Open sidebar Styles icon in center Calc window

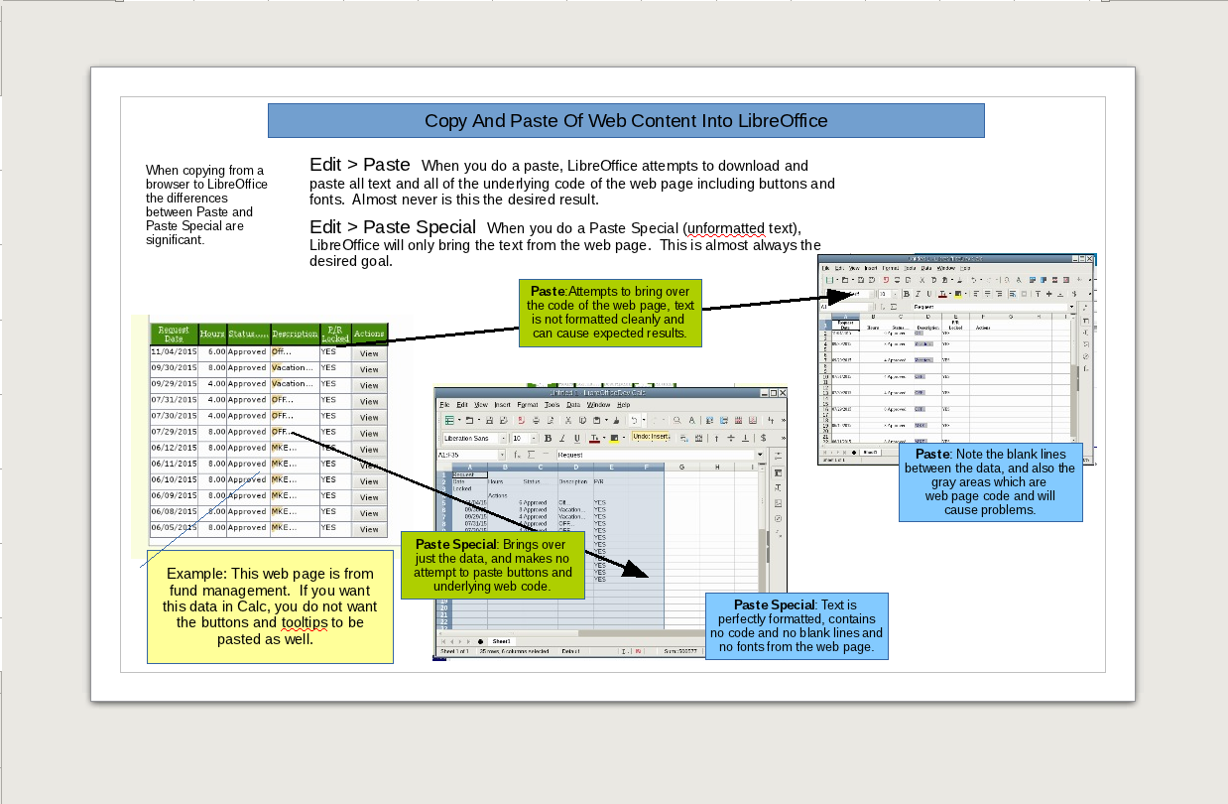778,487
